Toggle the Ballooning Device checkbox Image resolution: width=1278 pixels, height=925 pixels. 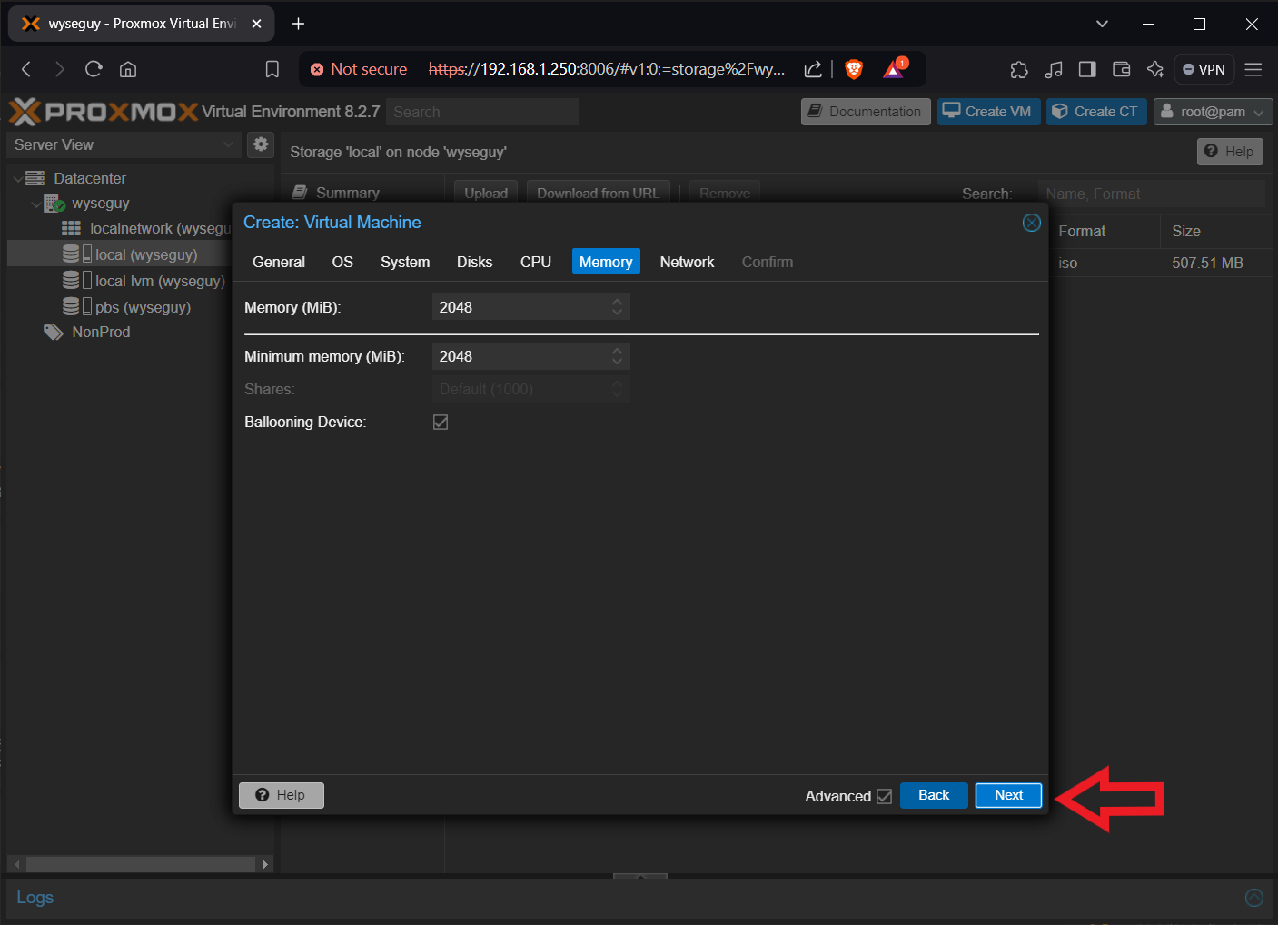[x=441, y=422]
